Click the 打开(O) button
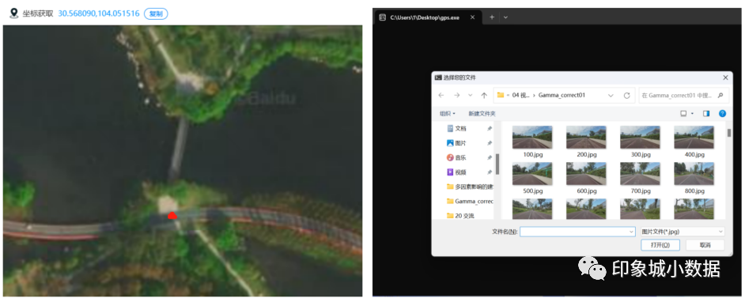The height and width of the screenshot is (302, 745). [660, 245]
